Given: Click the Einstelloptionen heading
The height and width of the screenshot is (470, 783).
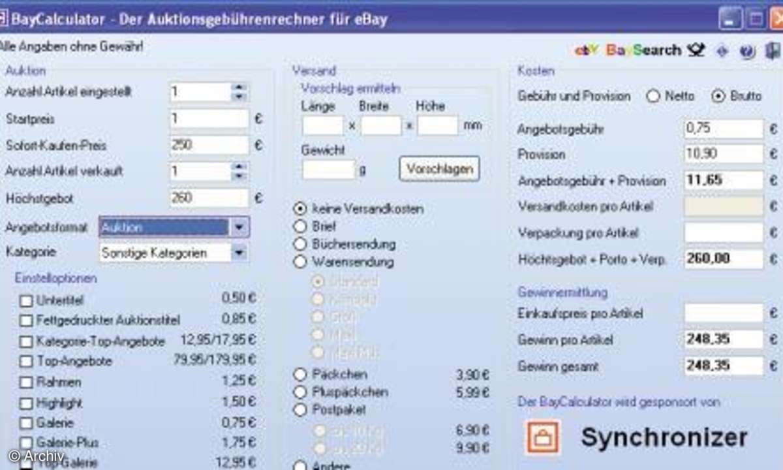Looking at the screenshot, I should click(55, 278).
